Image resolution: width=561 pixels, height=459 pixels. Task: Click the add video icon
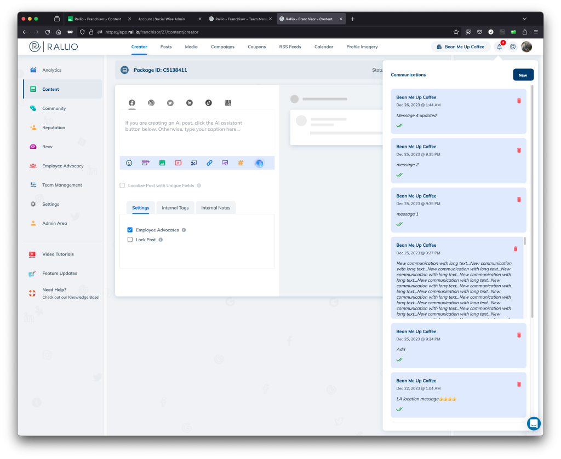(x=178, y=163)
